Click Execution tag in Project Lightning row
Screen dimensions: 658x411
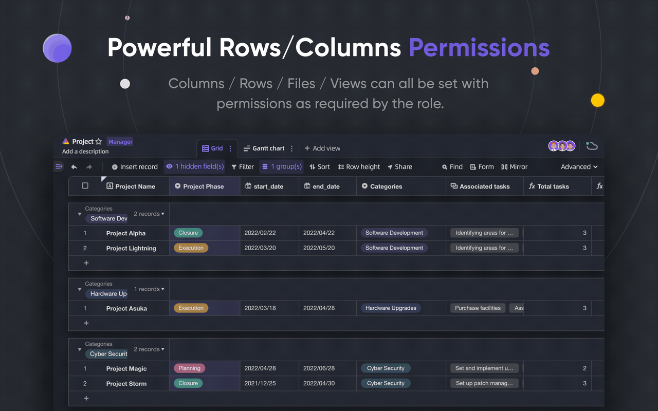pos(191,248)
